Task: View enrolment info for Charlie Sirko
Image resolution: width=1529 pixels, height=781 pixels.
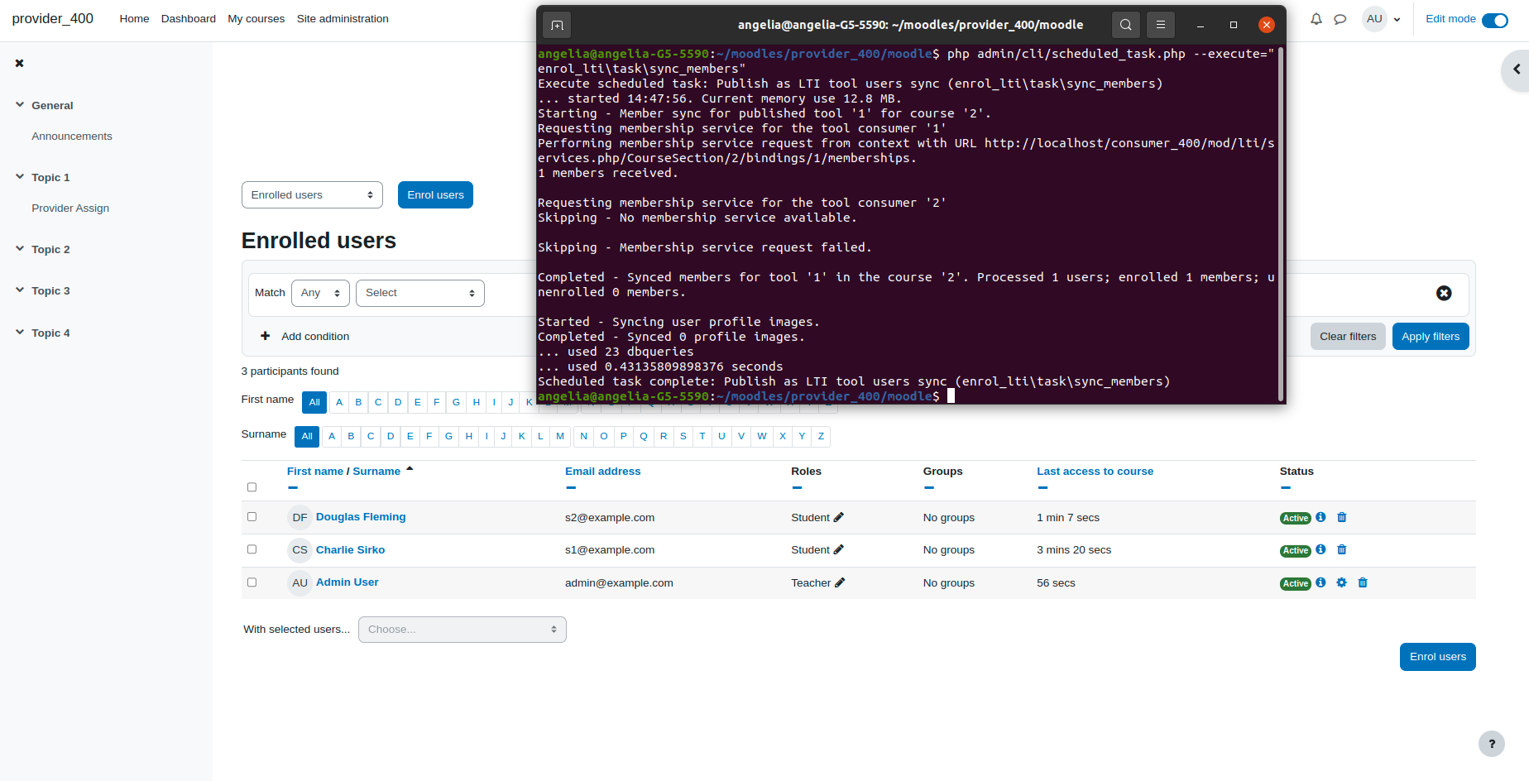Action: click(x=1320, y=549)
